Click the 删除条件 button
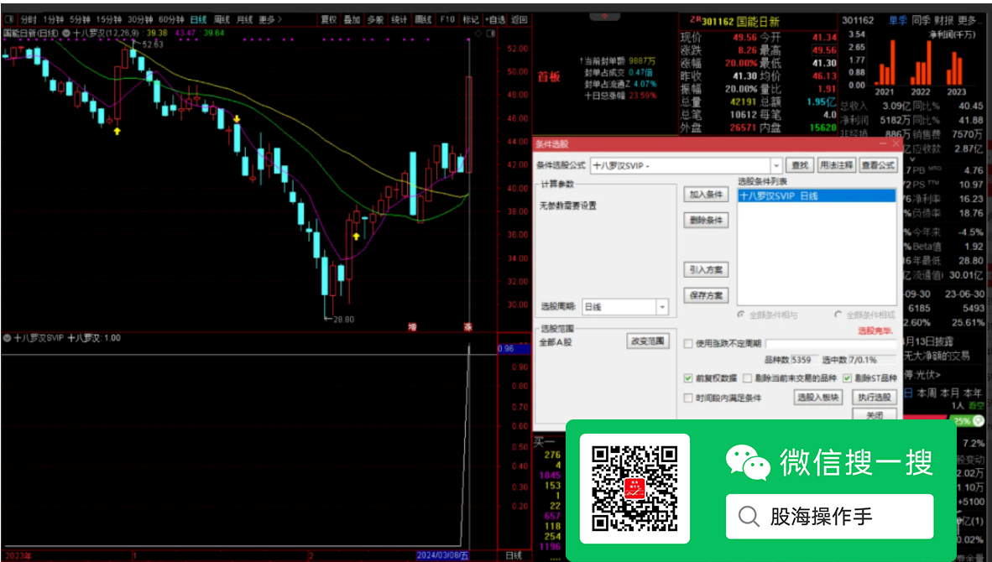 (706, 221)
